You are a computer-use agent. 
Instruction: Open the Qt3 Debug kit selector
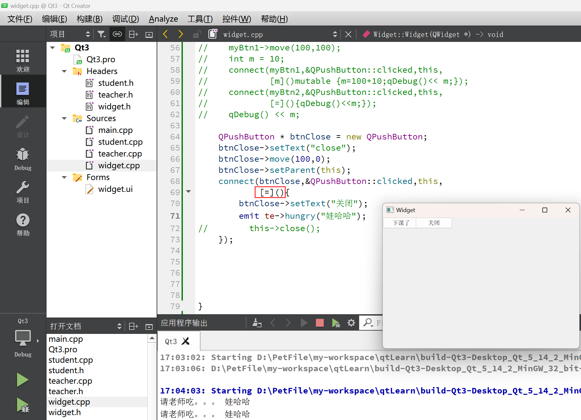click(23, 339)
